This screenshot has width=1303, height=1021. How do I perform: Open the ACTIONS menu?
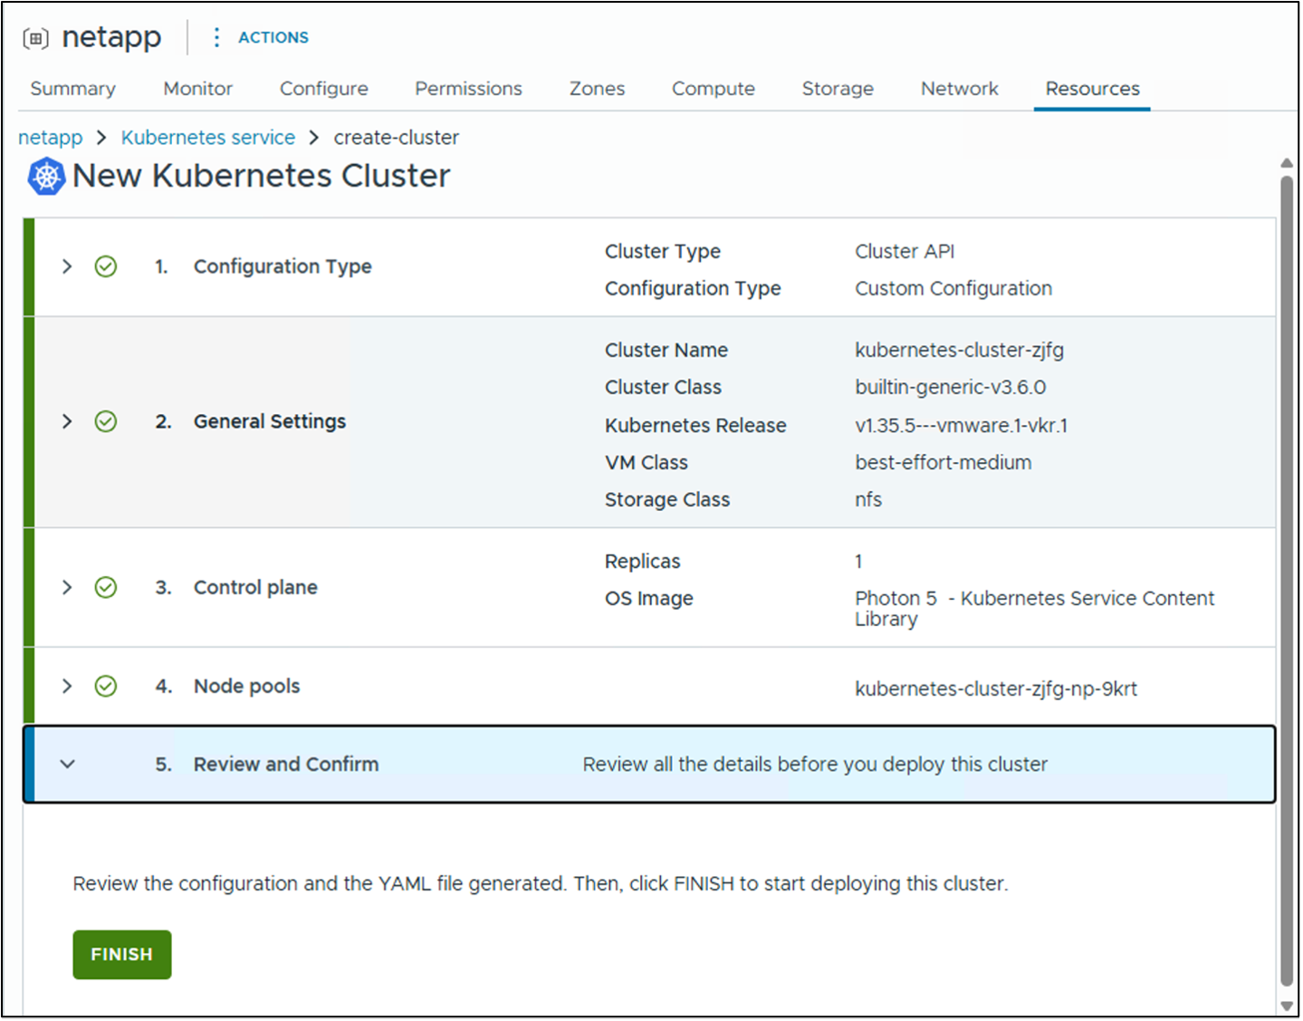273,37
